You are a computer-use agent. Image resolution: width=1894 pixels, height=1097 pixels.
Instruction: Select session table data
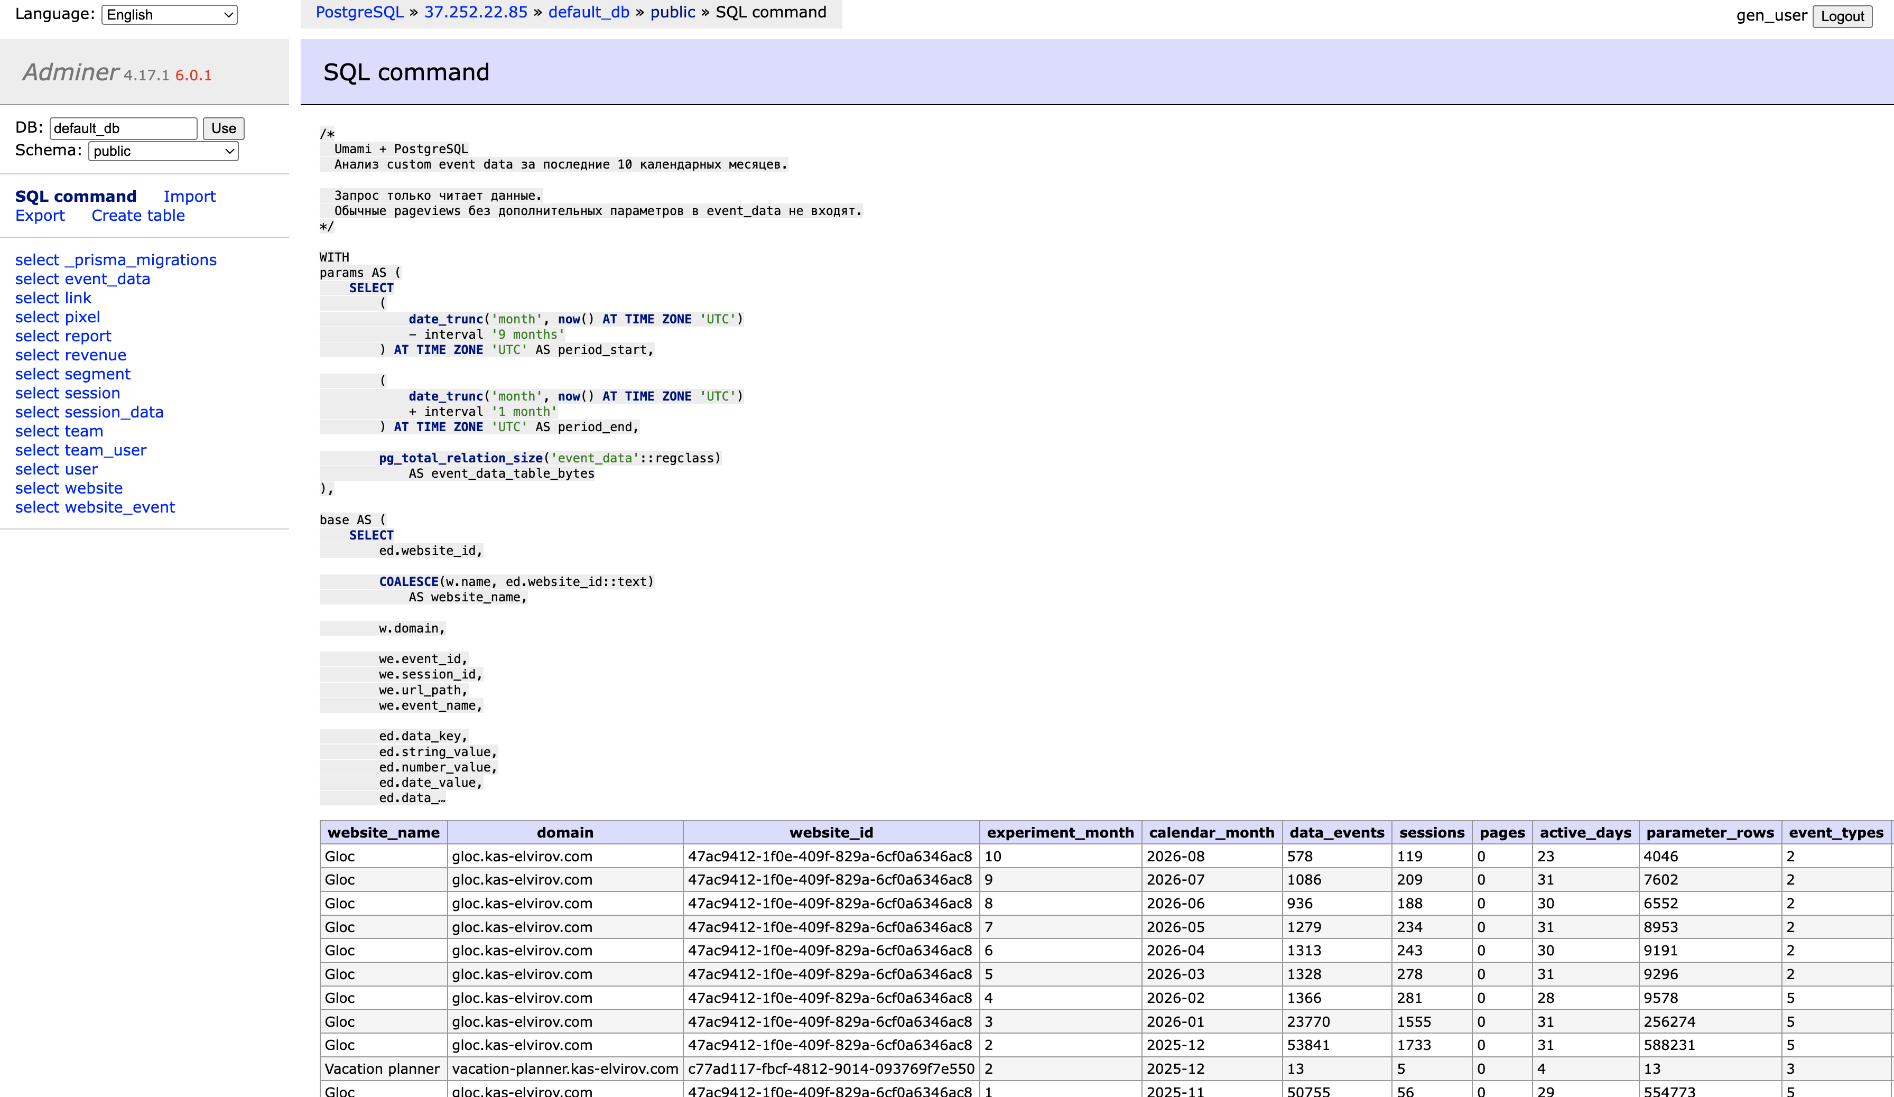point(37,393)
